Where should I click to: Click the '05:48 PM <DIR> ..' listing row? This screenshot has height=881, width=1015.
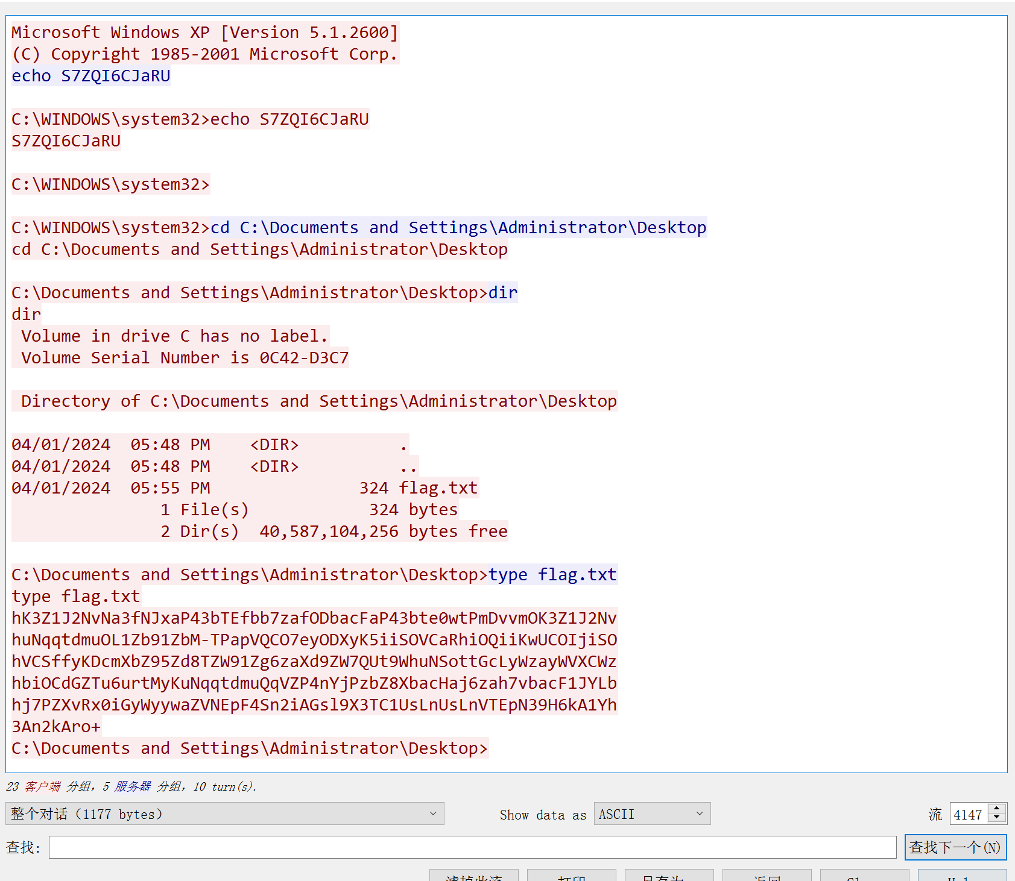(x=215, y=466)
